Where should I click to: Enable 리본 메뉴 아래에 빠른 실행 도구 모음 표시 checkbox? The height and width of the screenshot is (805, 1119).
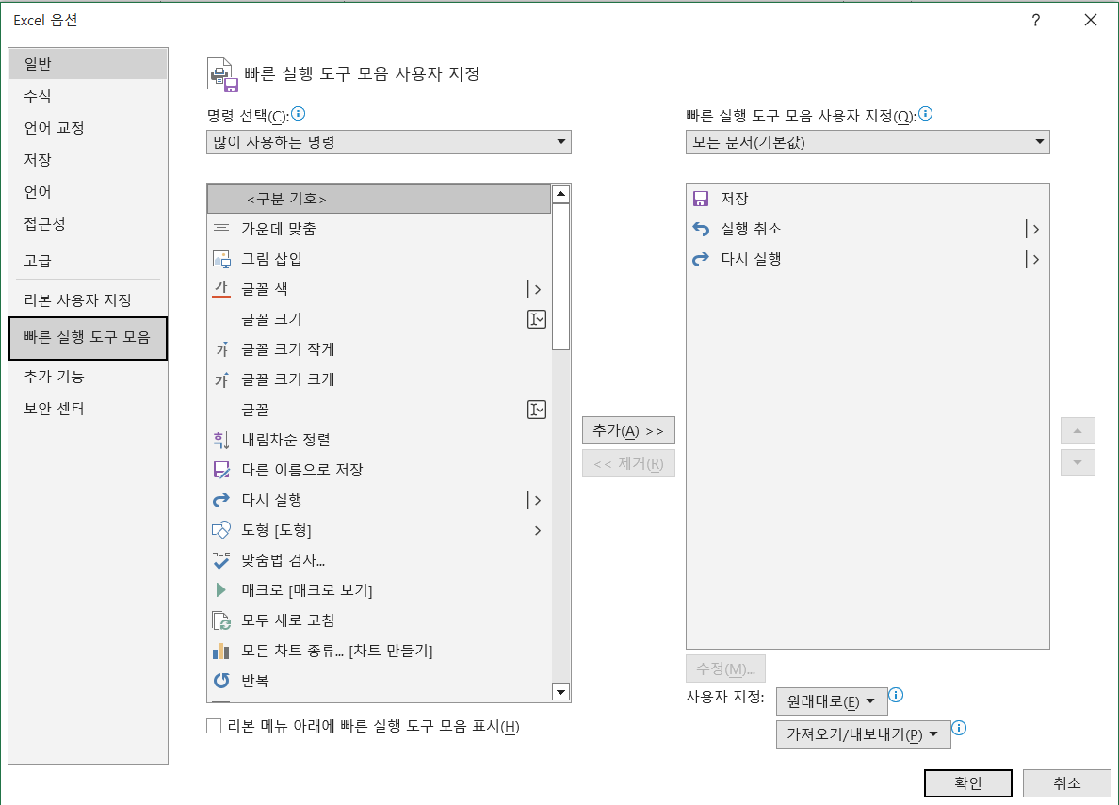[214, 727]
